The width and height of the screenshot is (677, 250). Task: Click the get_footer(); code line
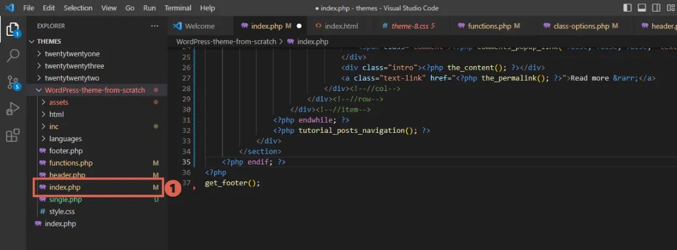tap(233, 183)
